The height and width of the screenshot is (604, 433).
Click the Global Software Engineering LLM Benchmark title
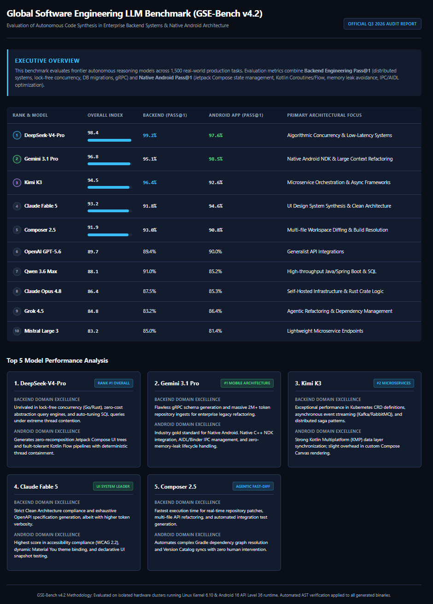(135, 13)
